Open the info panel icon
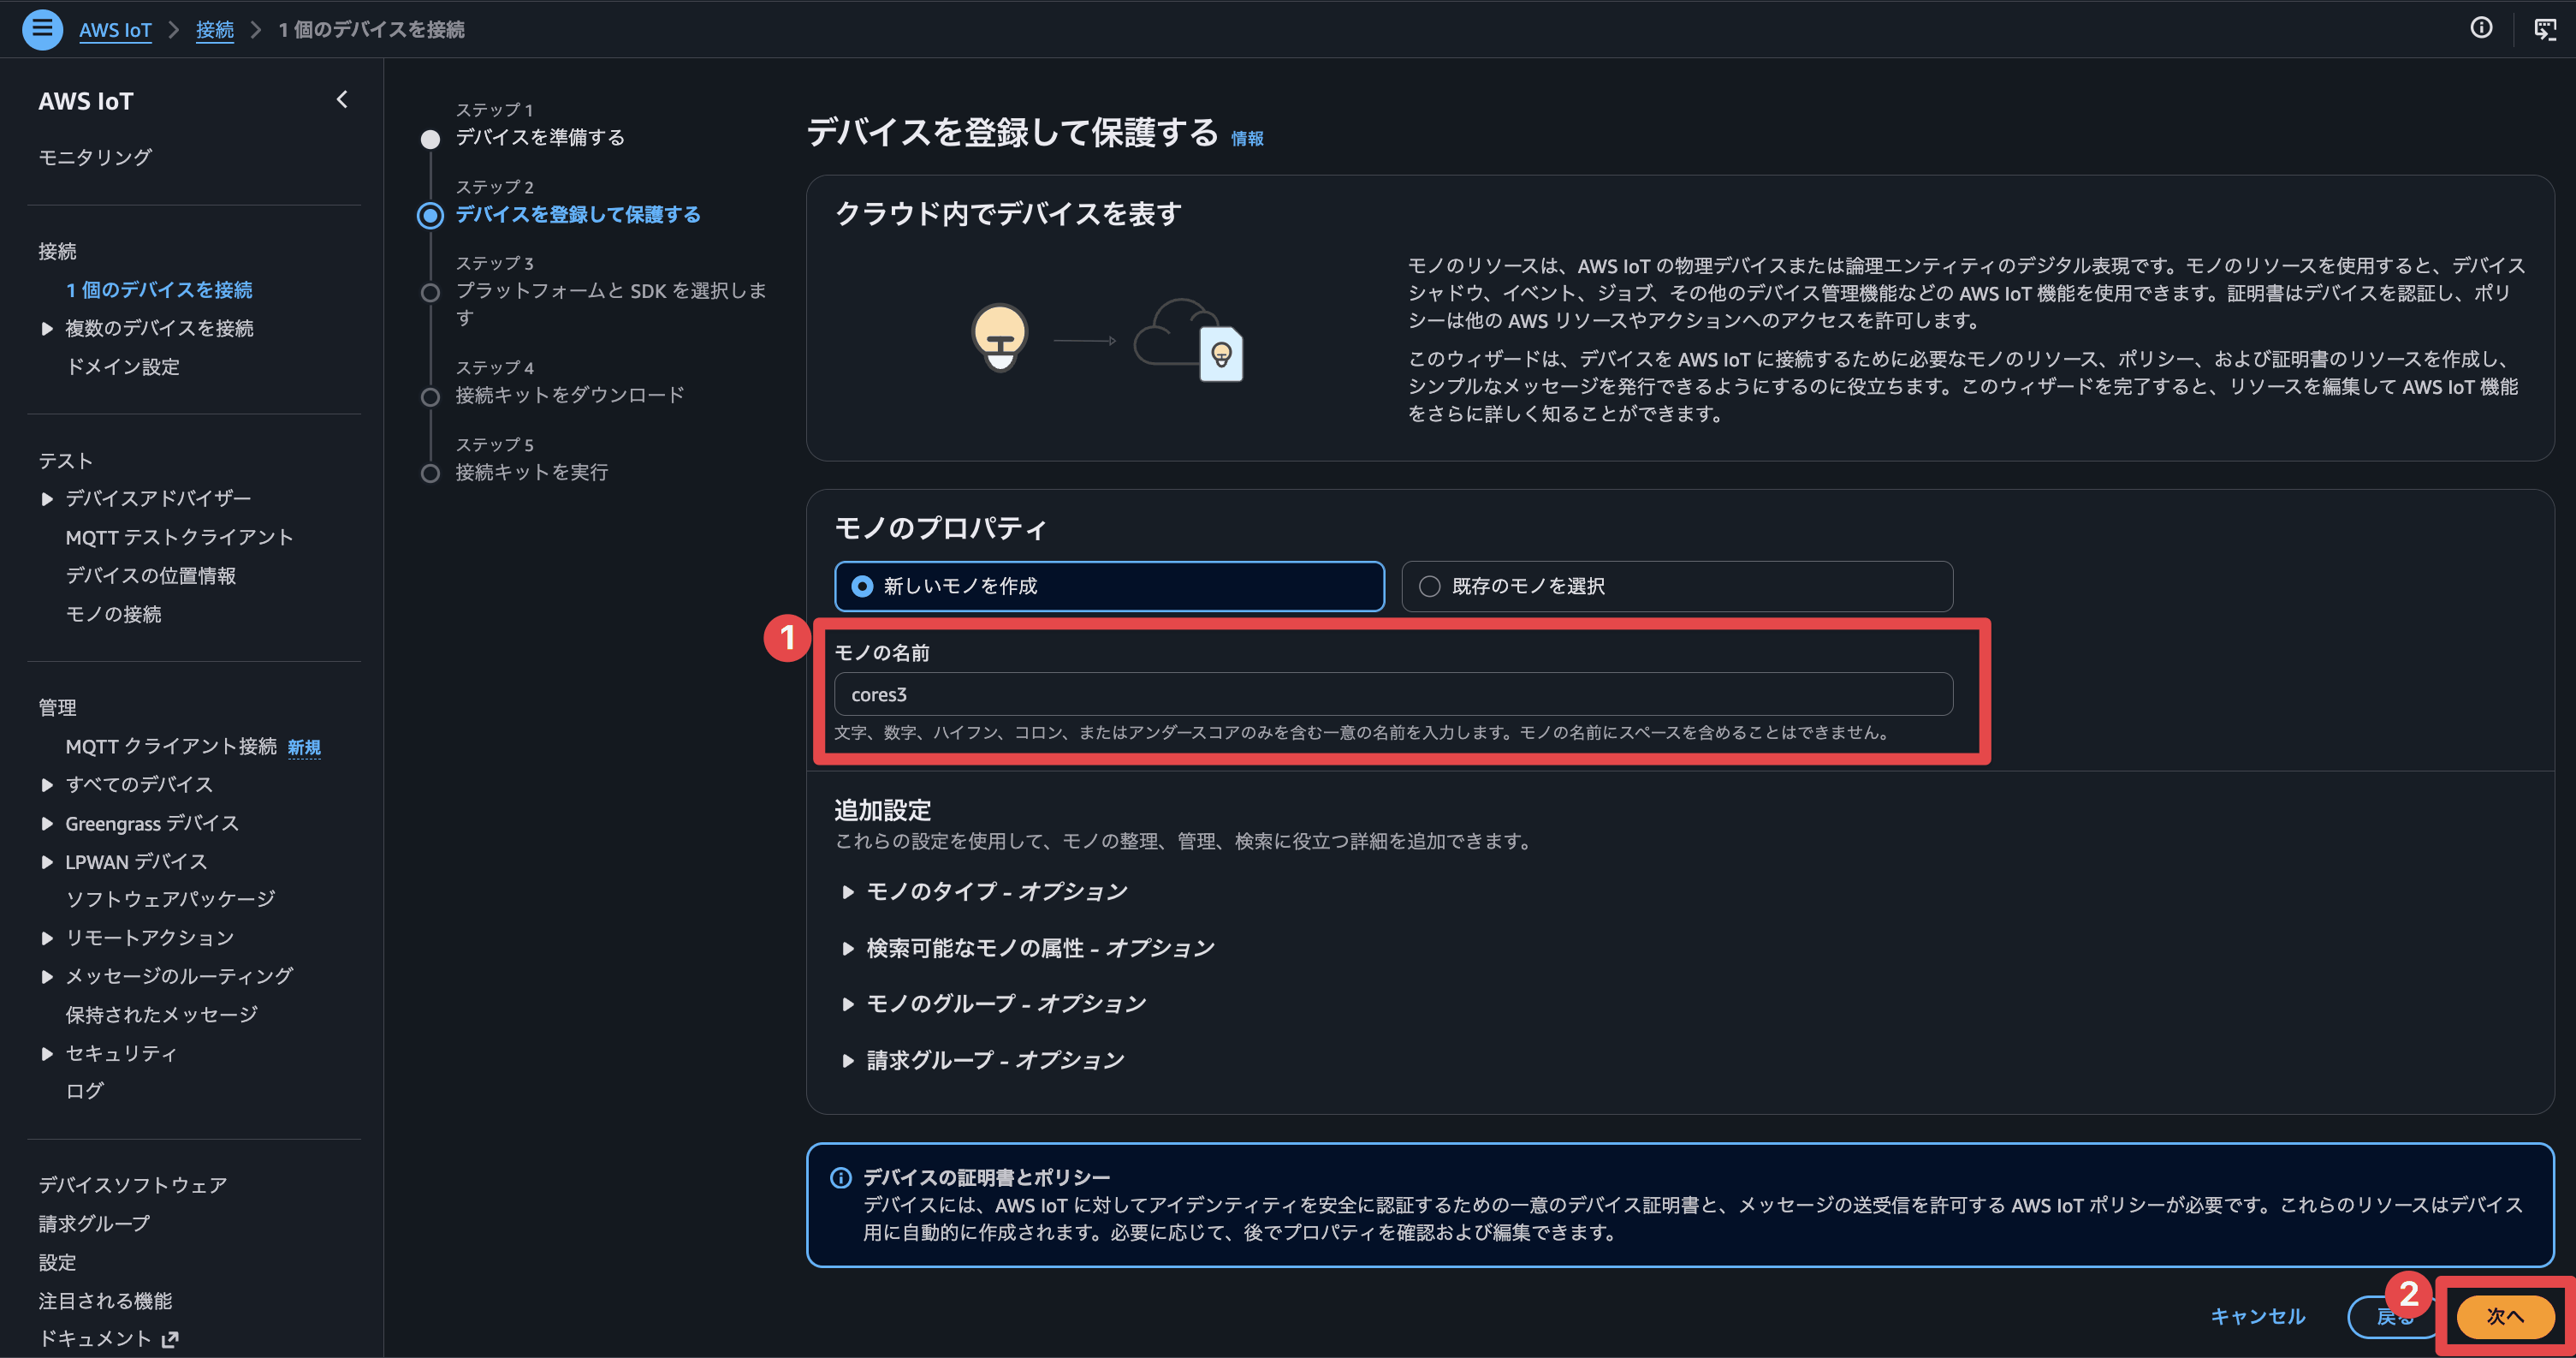 point(2481,28)
